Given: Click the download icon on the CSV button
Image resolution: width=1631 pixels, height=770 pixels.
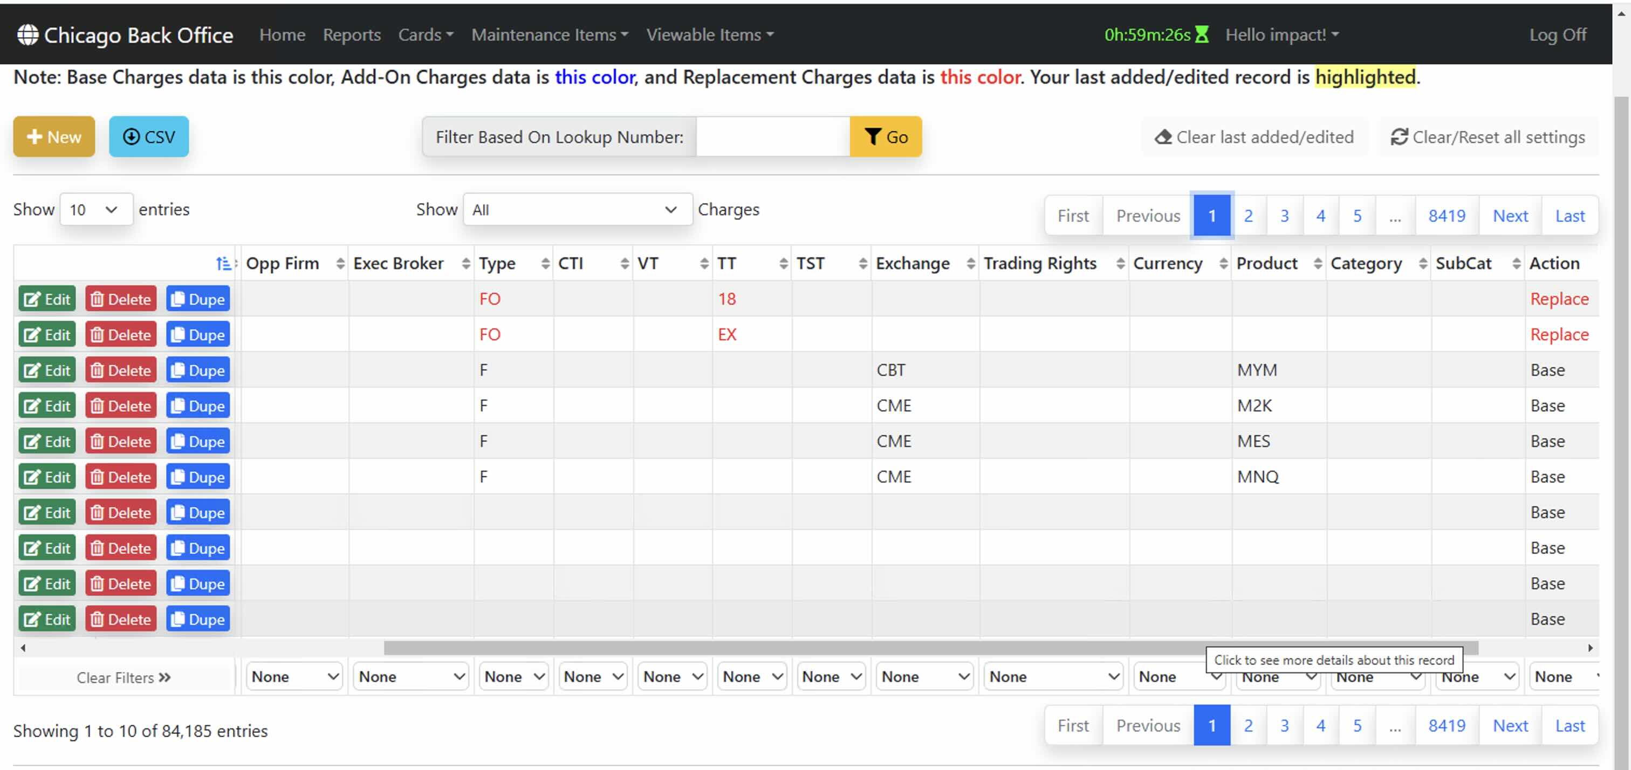Looking at the screenshot, I should [x=132, y=137].
